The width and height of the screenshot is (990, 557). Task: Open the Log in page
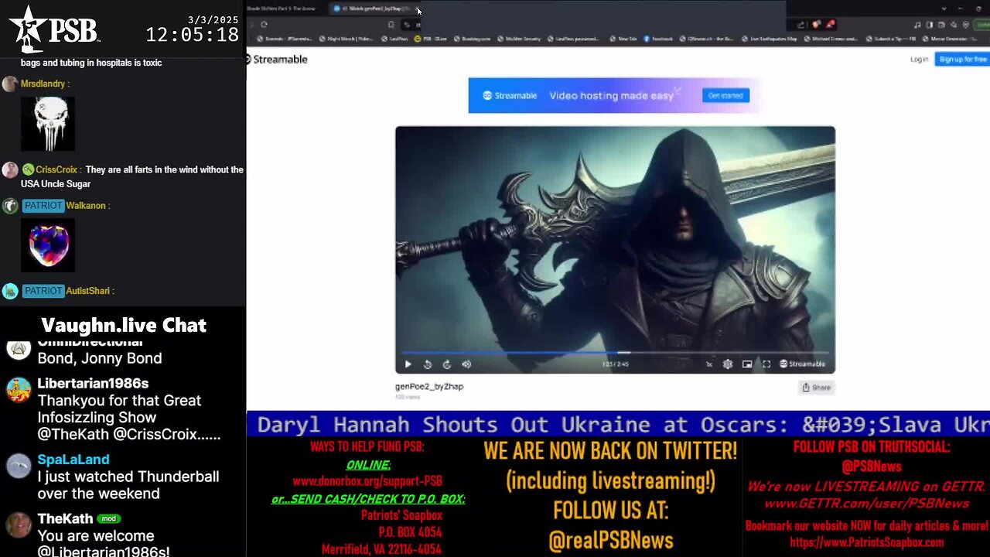(x=919, y=60)
